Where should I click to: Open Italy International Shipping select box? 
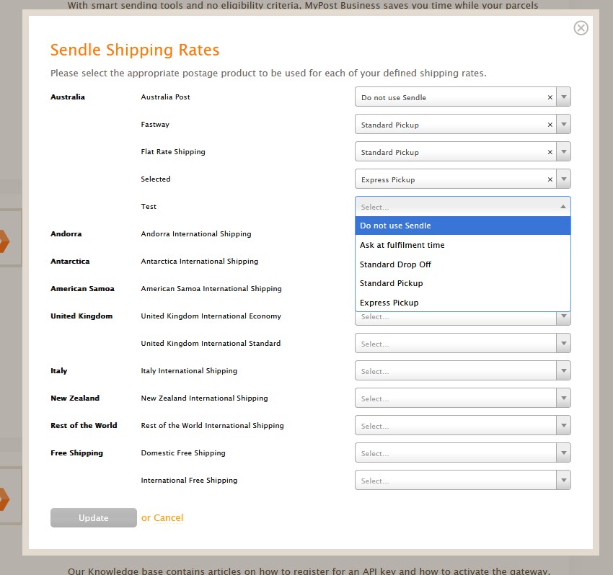462,371
